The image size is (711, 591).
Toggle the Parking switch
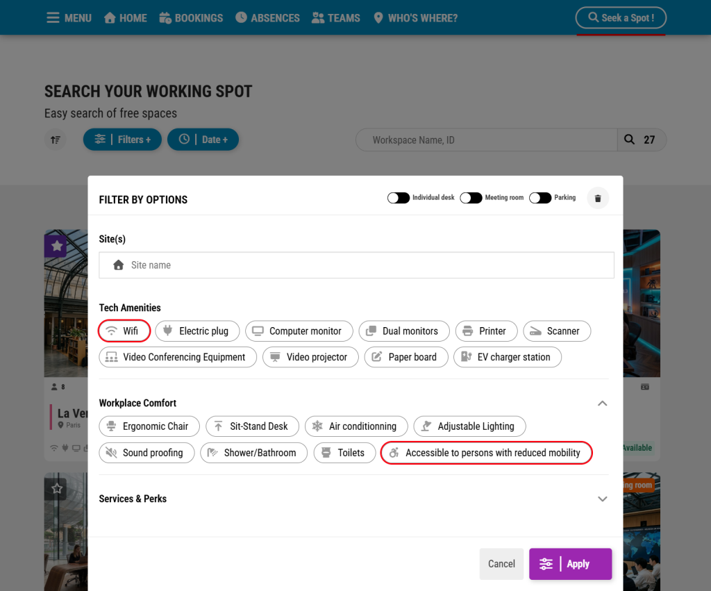coord(540,198)
